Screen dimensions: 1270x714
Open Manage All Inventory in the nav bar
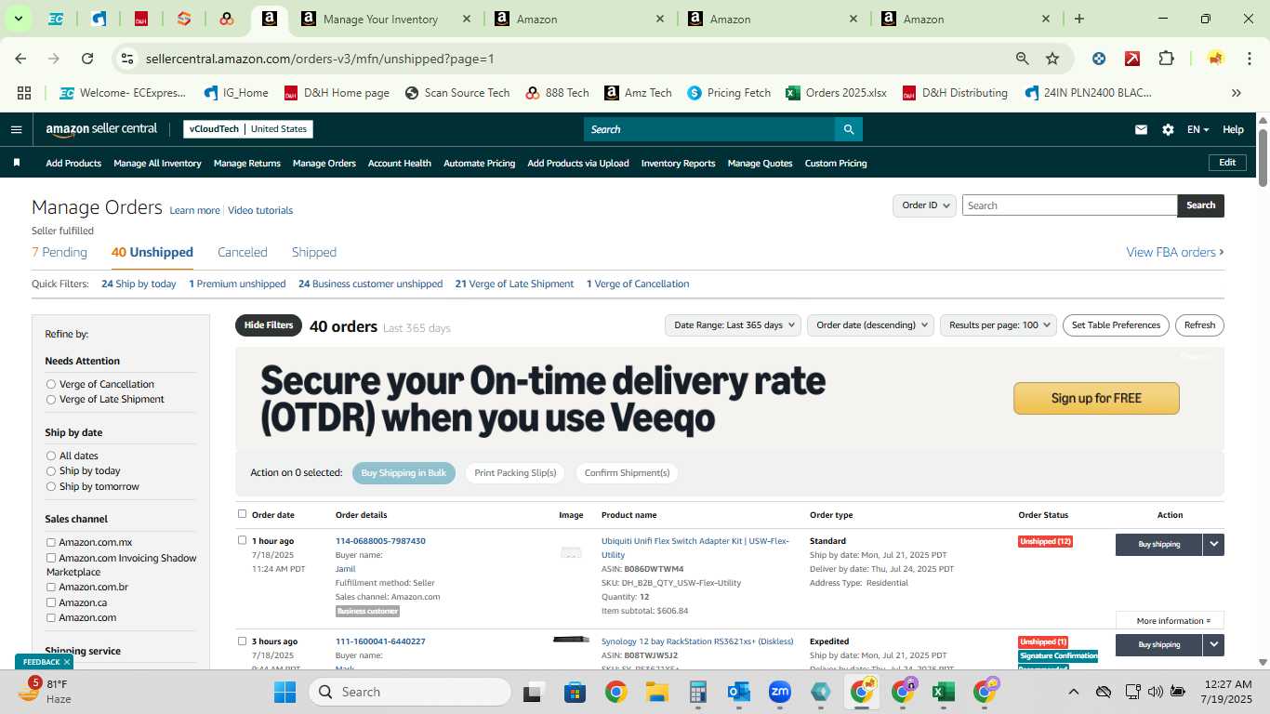tap(157, 163)
